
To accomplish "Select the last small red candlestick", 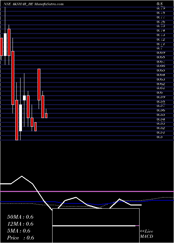I will 46,116.
